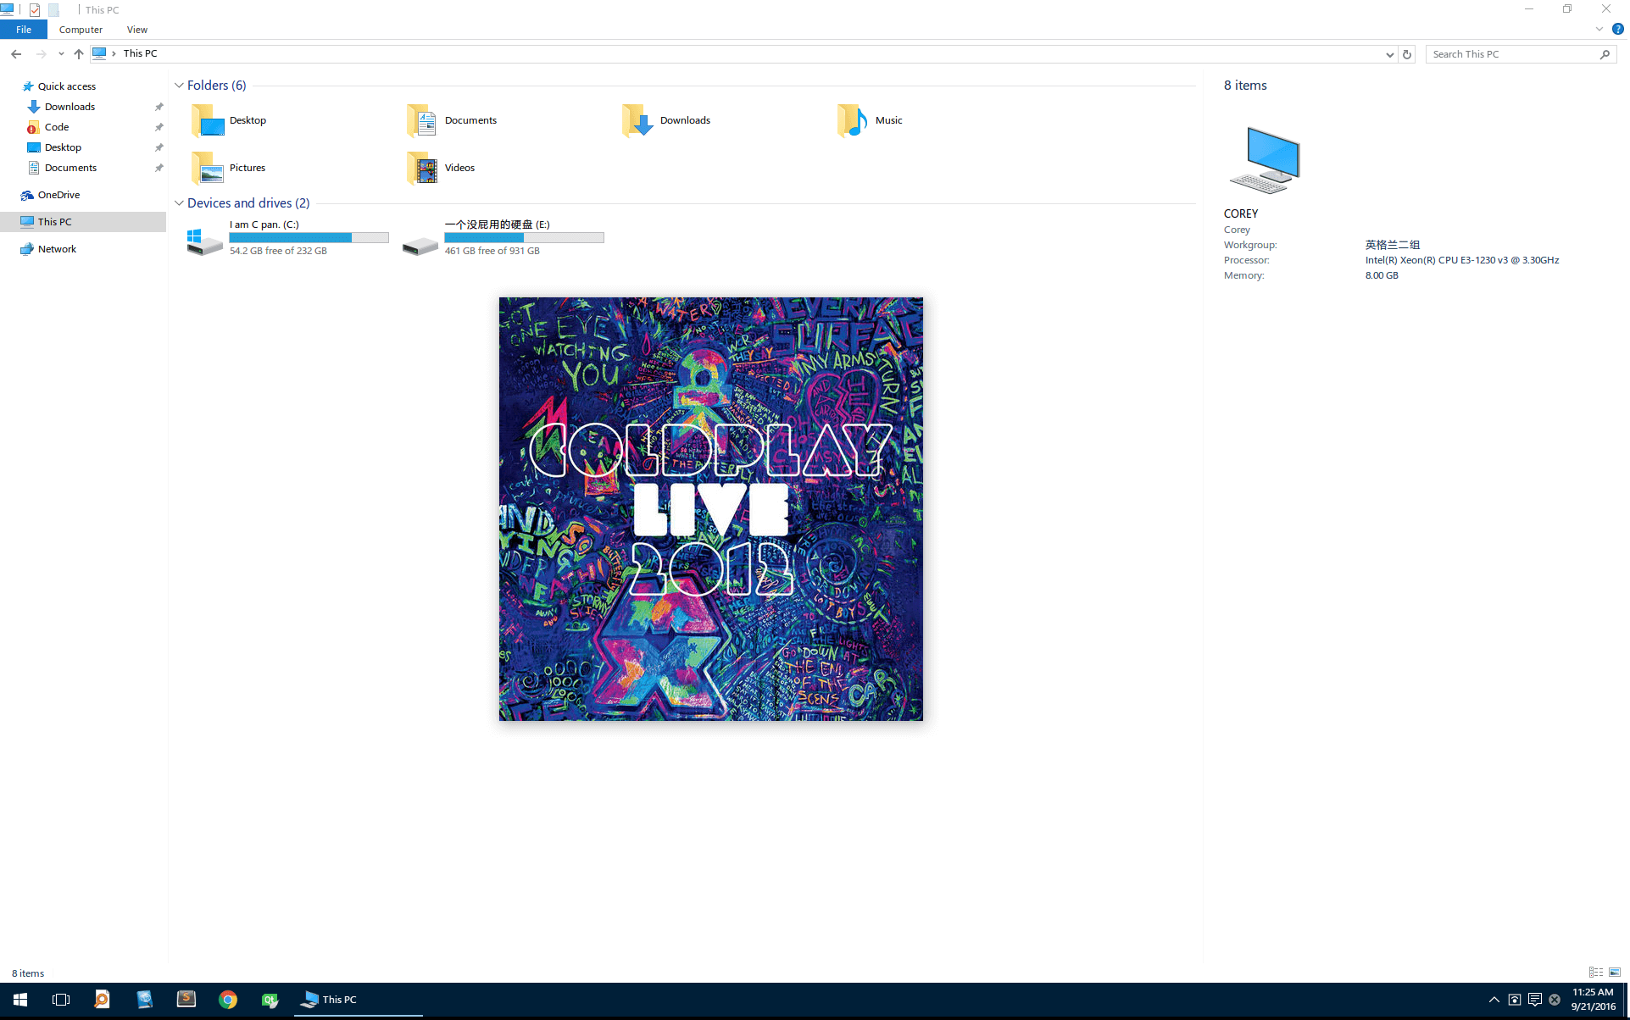Open the Computer menu ribbon tab
This screenshot has width=1630, height=1020.
[x=80, y=30]
